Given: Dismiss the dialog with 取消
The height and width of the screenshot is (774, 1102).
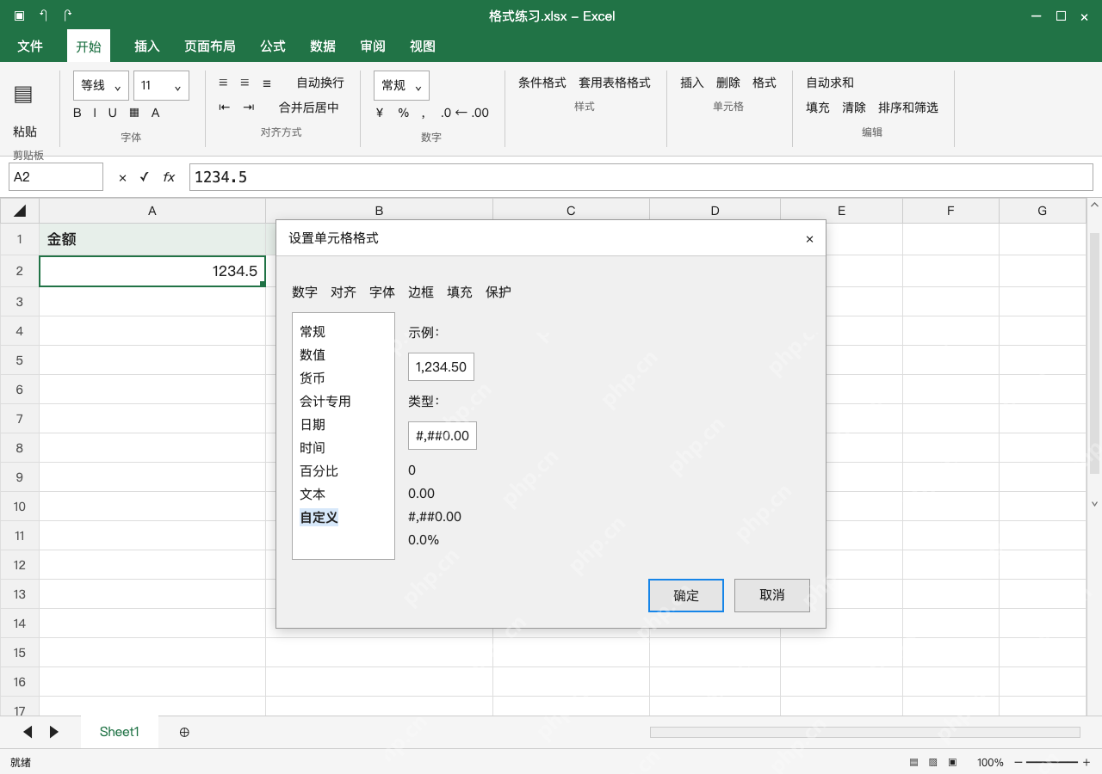Looking at the screenshot, I should pos(772,595).
